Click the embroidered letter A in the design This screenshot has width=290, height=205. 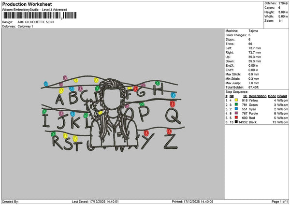60,99
